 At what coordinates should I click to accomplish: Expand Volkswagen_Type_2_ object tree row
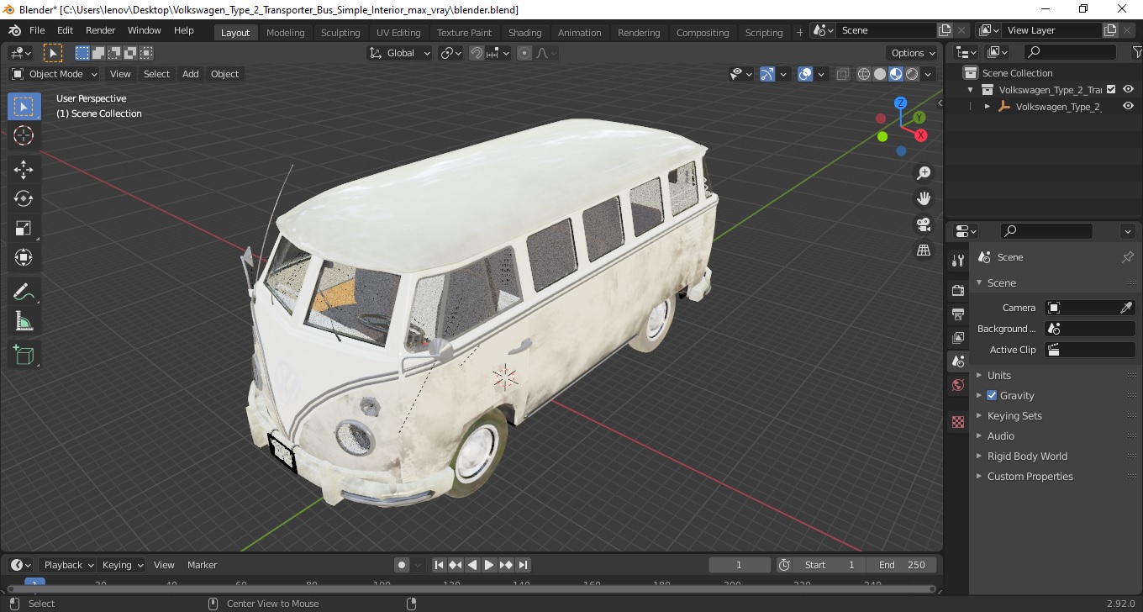click(x=988, y=107)
